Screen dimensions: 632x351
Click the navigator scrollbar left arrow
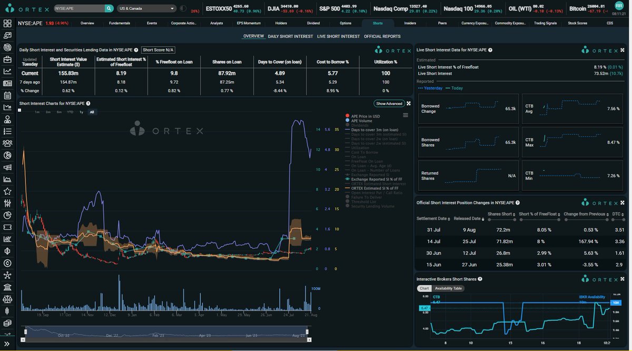[x=23, y=339]
